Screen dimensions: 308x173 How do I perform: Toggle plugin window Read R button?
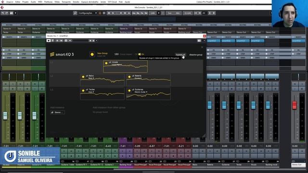(x=57, y=40)
